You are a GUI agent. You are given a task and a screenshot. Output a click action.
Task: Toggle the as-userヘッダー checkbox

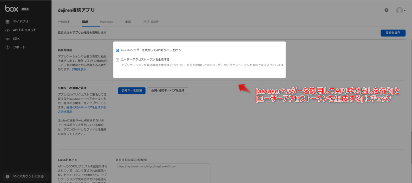pos(117,50)
